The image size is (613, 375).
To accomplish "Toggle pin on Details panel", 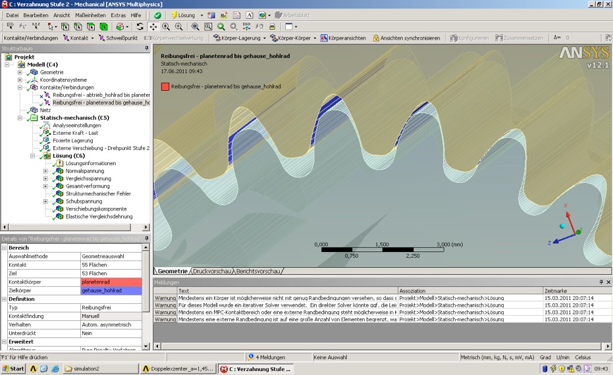I will pyautogui.click(x=147, y=238).
